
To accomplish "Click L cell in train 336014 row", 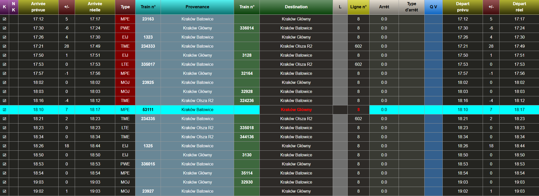I will (x=340, y=28).
